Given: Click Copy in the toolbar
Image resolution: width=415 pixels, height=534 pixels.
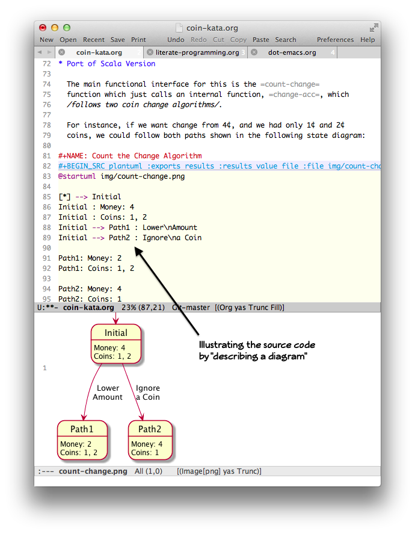Looking at the screenshot, I should pos(238,40).
